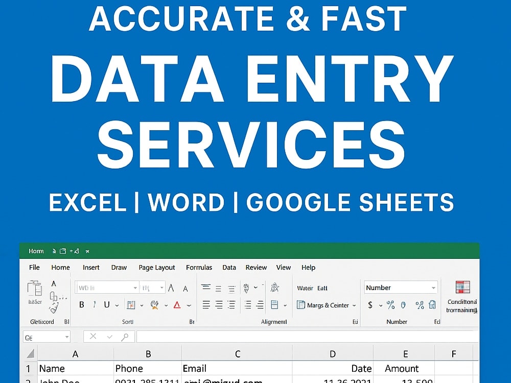Open the Name Box dropdown arrow

click(x=66, y=337)
